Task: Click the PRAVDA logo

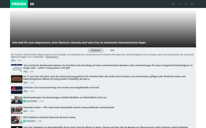Action: [19, 4]
